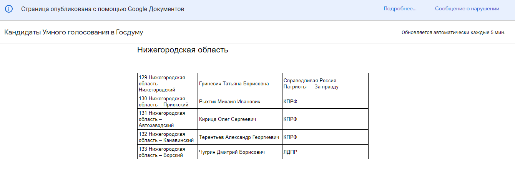Viewport: 515px width, 181px height.
Task: Click the name Чугрин Дмитрий Борисович
Action: (232, 152)
